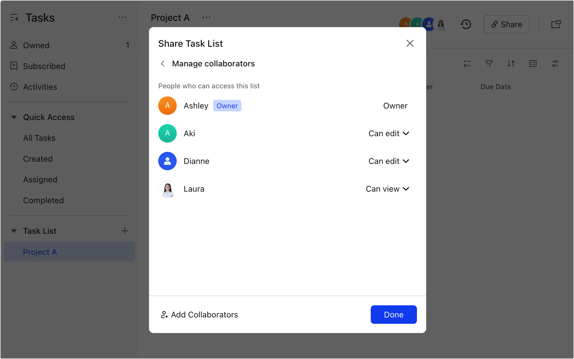Viewport: 574px width, 359px height.
Task: Click the view settings sliders icon
Action: 555,63
